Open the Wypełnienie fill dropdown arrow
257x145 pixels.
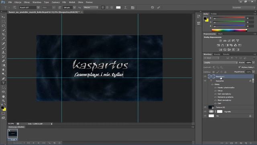tap(253, 72)
